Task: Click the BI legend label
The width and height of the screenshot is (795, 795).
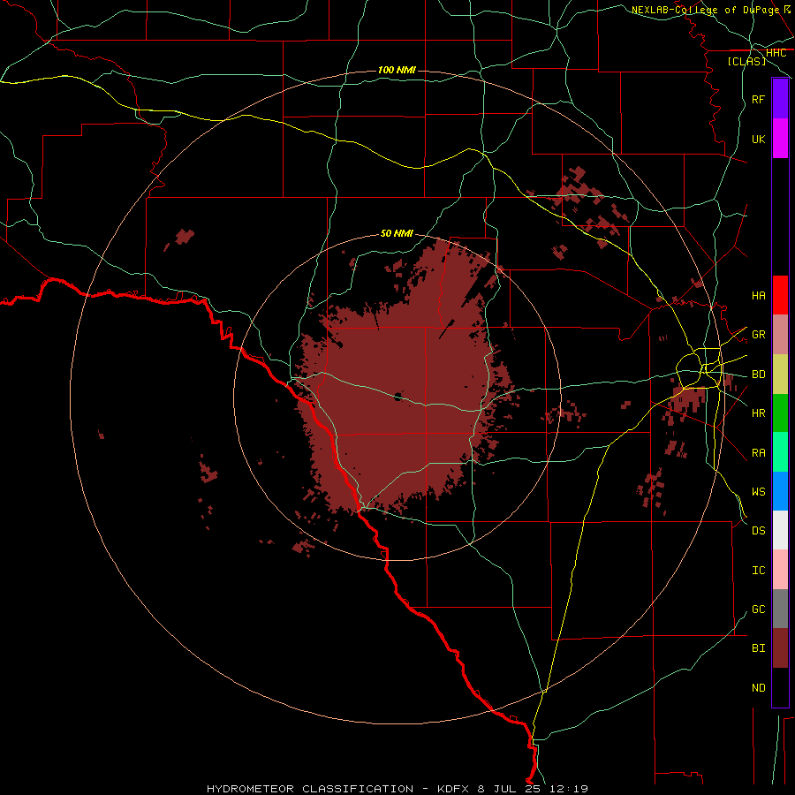Action: [759, 648]
